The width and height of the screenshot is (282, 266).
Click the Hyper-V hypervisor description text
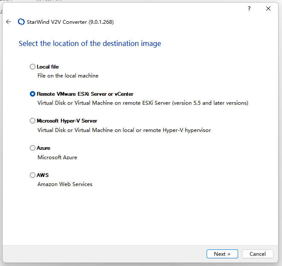point(124,130)
